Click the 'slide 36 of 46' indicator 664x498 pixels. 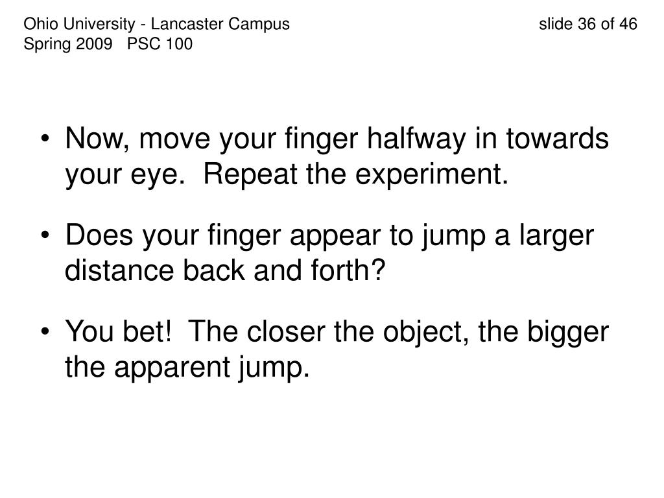pyautogui.click(x=587, y=24)
